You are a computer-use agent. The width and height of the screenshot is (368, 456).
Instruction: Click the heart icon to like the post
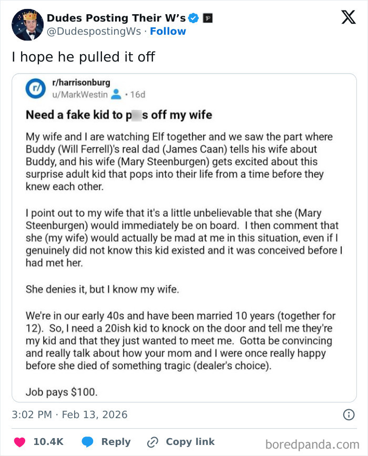coord(21,441)
